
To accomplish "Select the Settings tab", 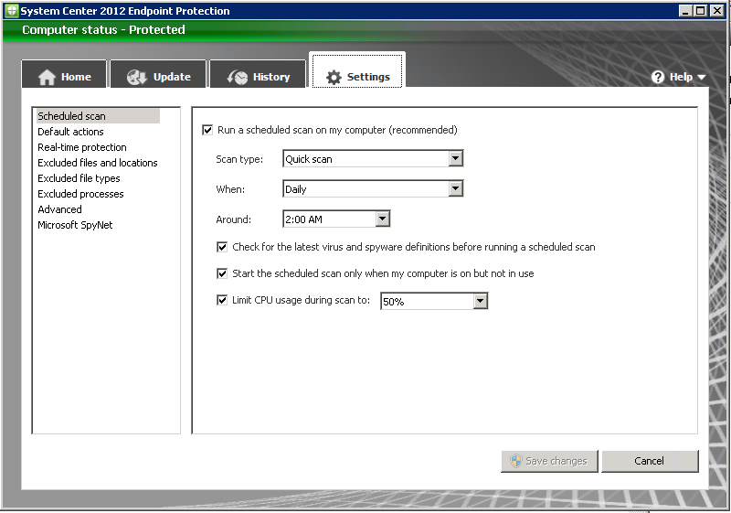I will pos(357,71).
